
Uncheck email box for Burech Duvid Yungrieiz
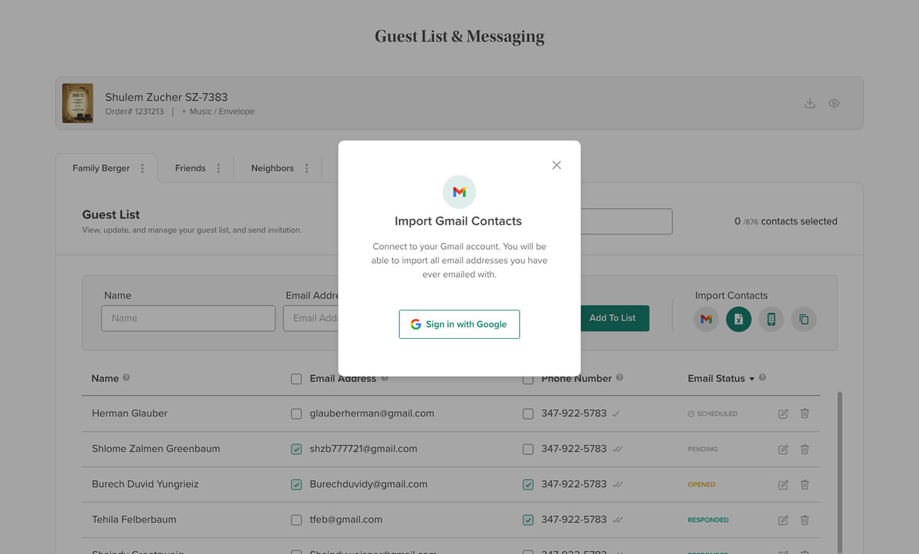click(x=296, y=484)
